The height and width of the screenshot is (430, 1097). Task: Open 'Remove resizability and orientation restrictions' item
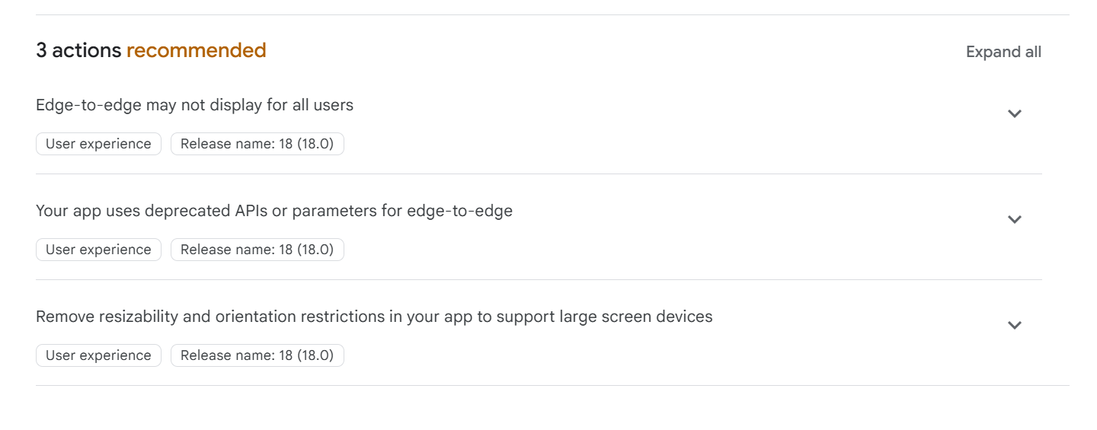pyautogui.click(x=373, y=317)
